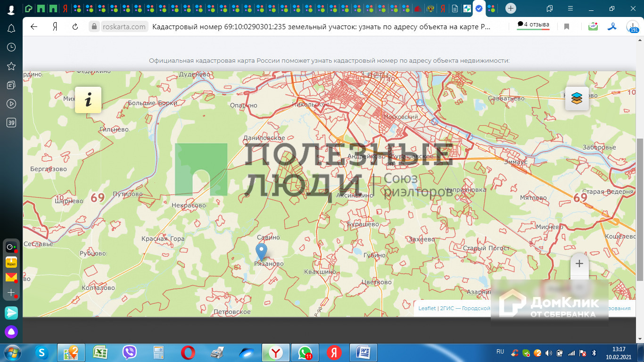
Task: Open browsing history clock in sidebar
Action: (11, 47)
